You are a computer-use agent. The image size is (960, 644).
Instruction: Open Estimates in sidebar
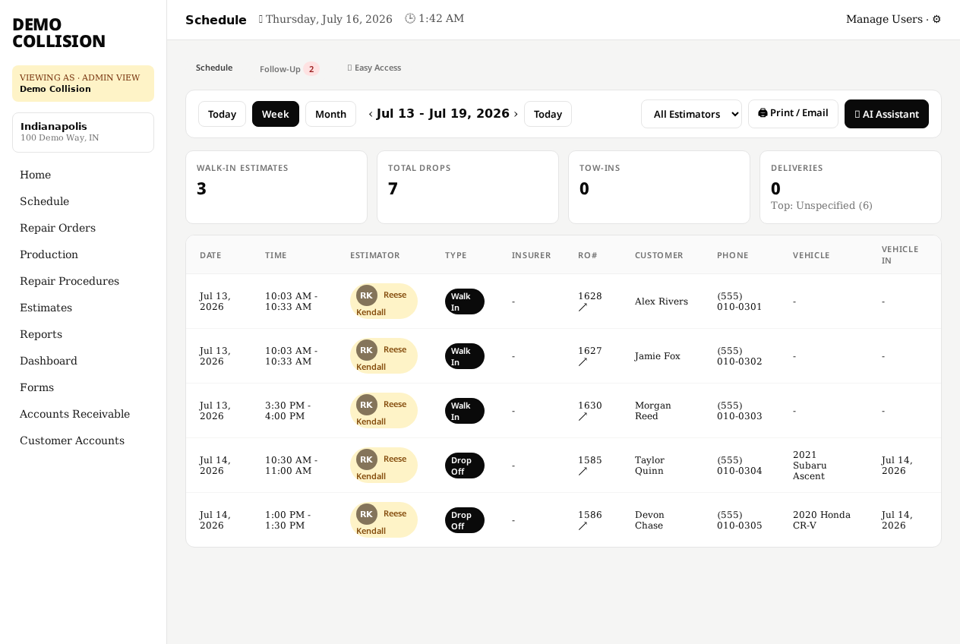point(83,308)
